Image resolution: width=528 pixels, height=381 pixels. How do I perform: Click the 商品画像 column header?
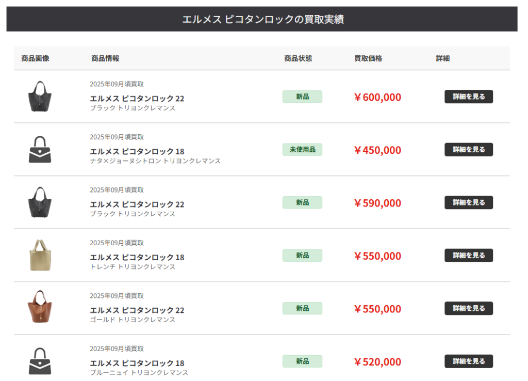36,59
